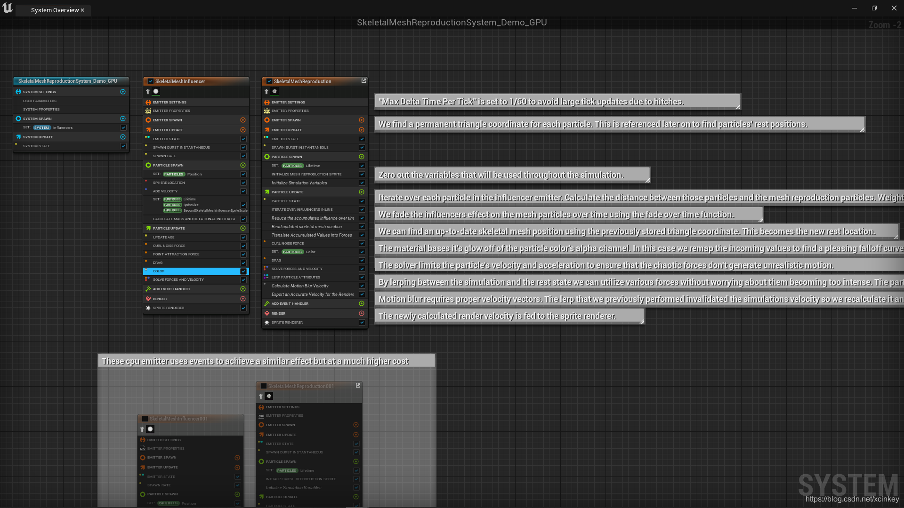The image size is (904, 508).
Task: Enable the SkeletalMeshReproduction001 emitter checkbox
Action: pyautogui.click(x=264, y=386)
